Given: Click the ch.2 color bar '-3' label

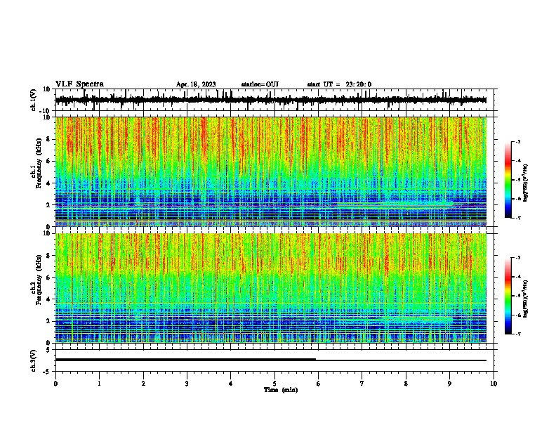Looking at the screenshot, I should (517, 258).
